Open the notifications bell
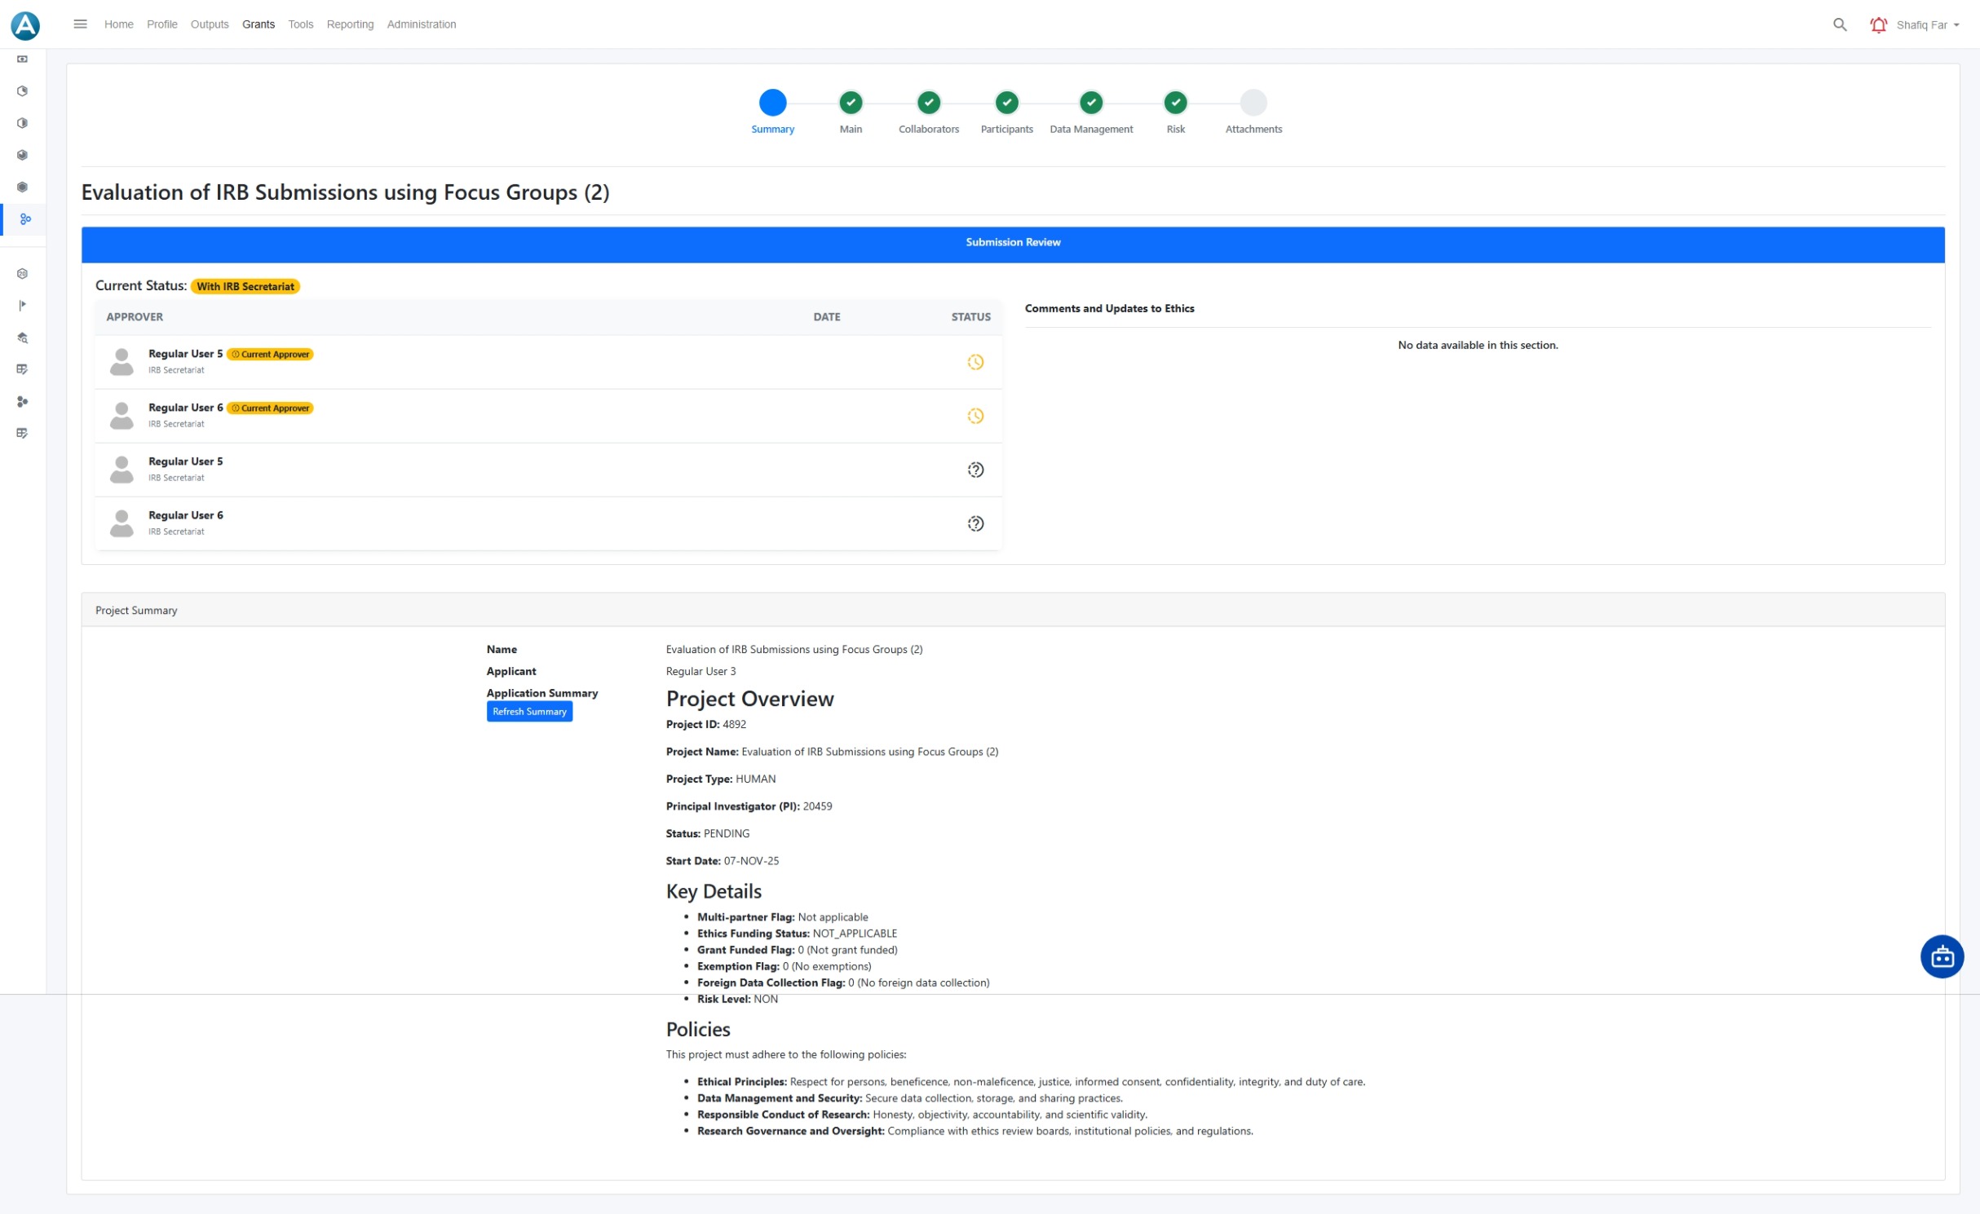Screen dimensions: 1980x1214 click(1878, 24)
